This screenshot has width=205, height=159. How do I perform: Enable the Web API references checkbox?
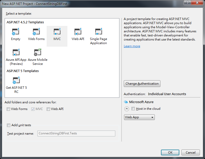[x=48, y=109]
